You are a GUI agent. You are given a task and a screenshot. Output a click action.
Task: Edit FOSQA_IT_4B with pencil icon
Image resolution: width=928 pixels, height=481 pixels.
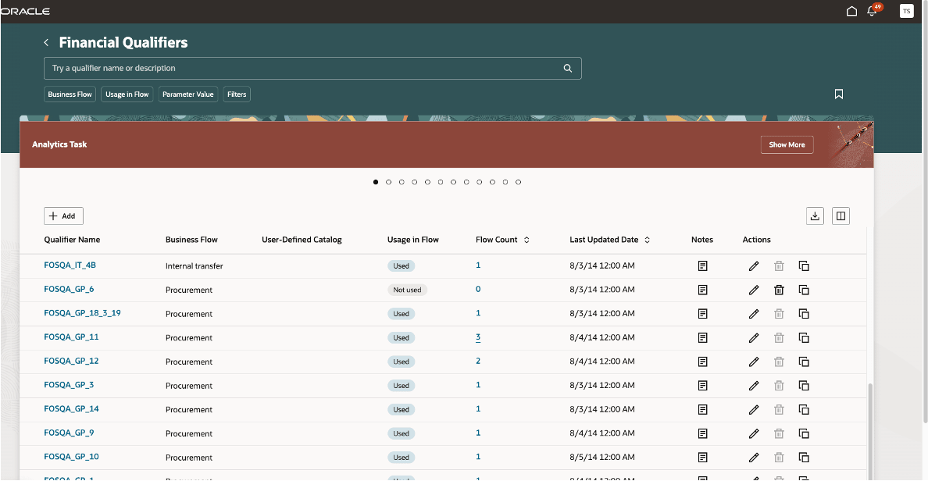coord(753,266)
